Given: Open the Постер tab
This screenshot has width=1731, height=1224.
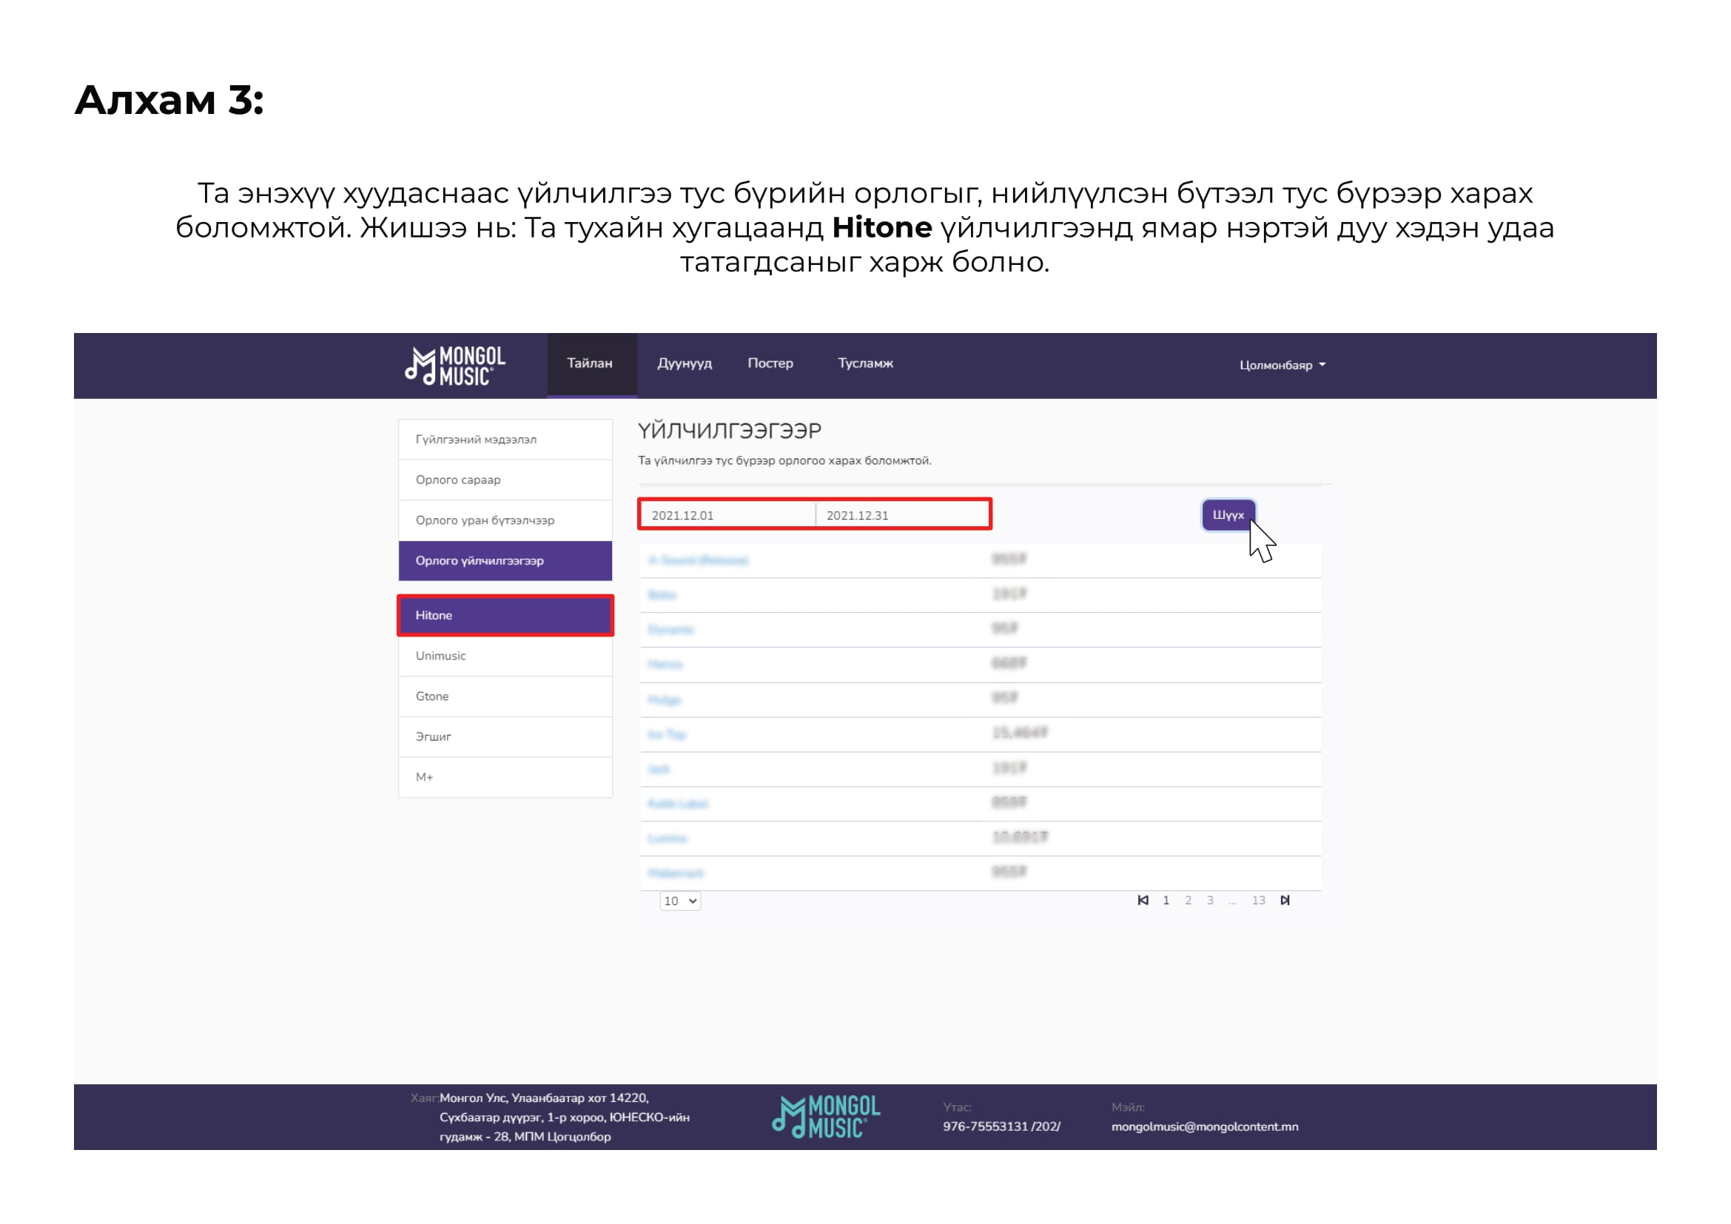Looking at the screenshot, I should pos(770,363).
